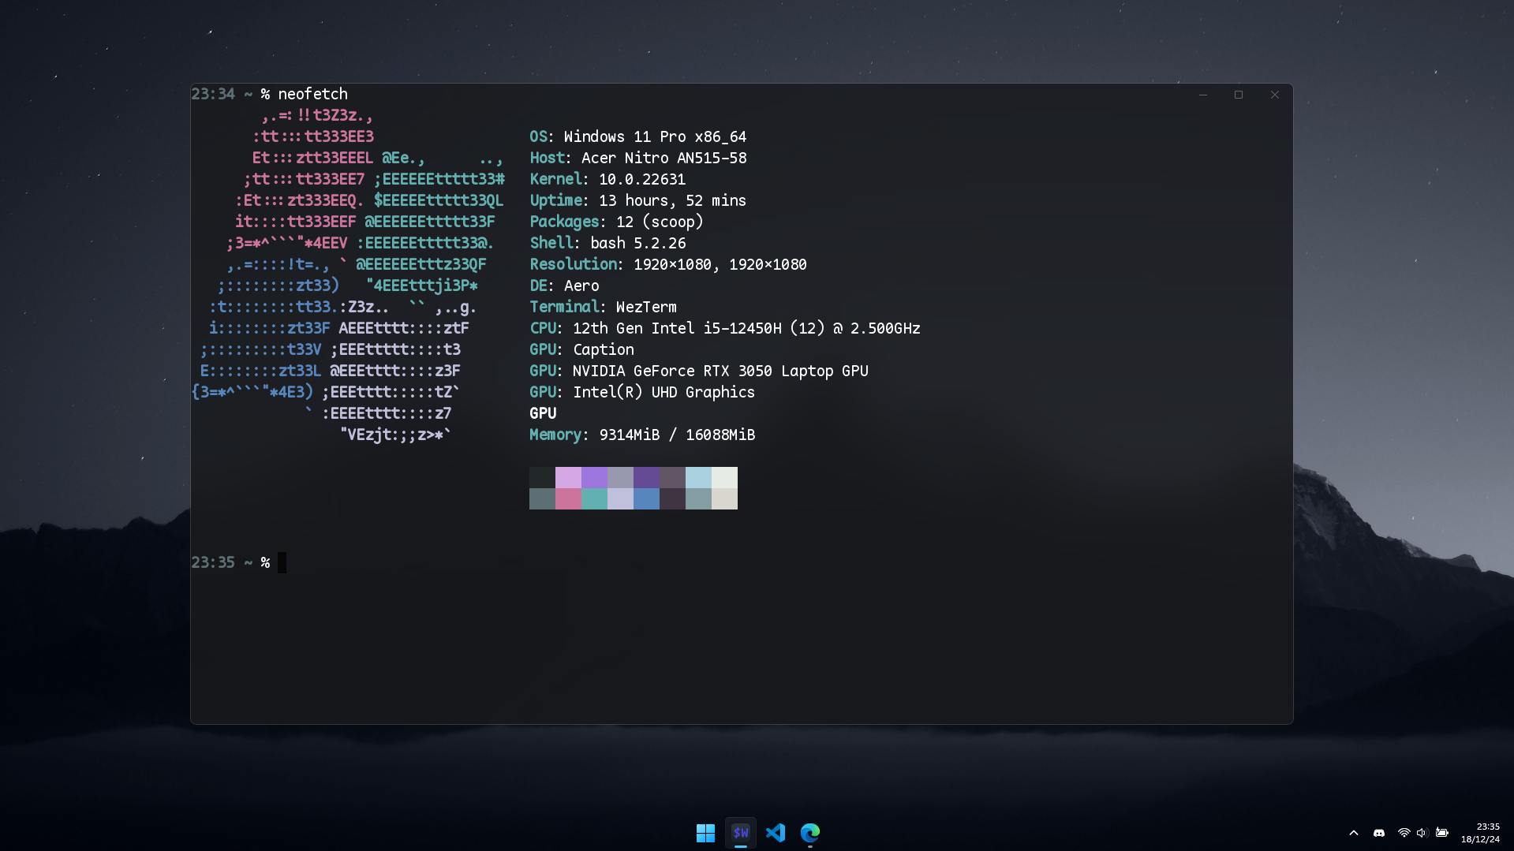Open the clock showing 23:35 18/12/24
1514x851 pixels.
click(1480, 833)
